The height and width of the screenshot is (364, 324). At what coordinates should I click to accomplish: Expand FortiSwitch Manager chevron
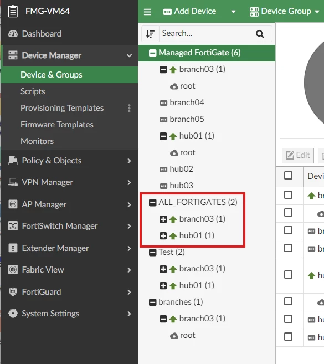(129, 227)
